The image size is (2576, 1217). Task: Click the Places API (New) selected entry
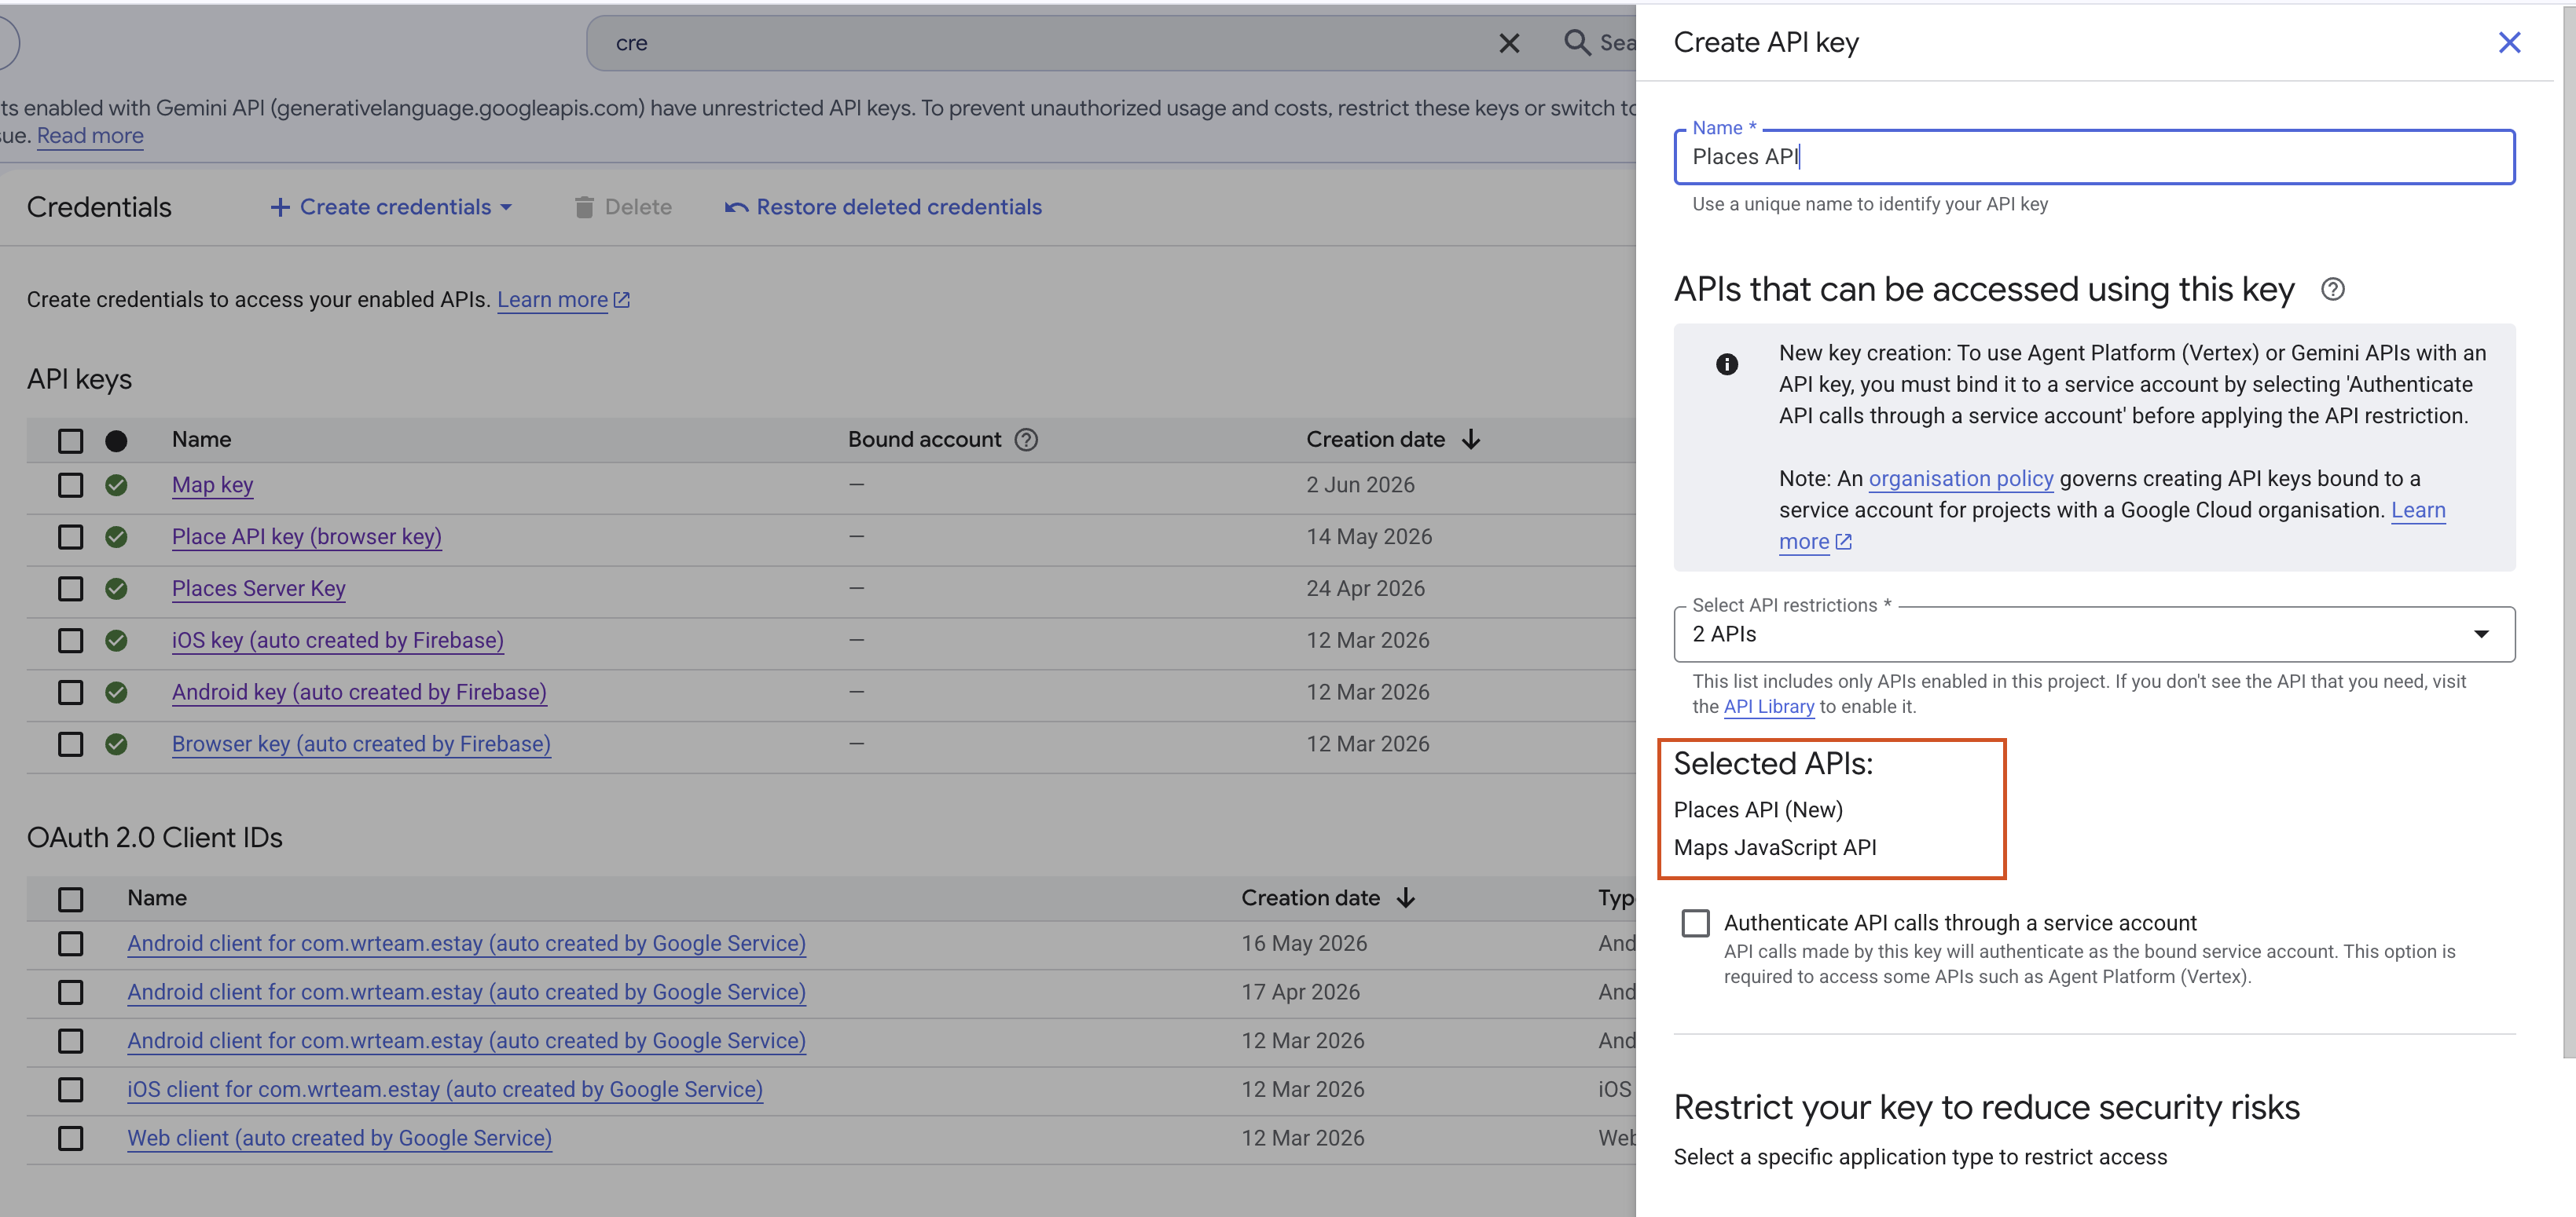tap(1757, 810)
